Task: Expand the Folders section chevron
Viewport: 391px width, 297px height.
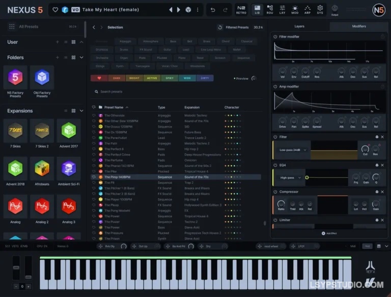Action: [81, 57]
